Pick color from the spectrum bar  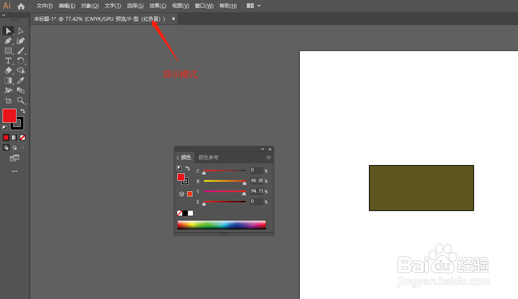(x=222, y=225)
